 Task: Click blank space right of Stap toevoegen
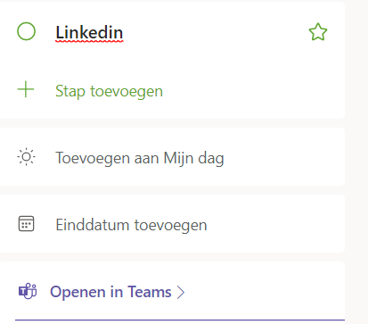pos(252,91)
